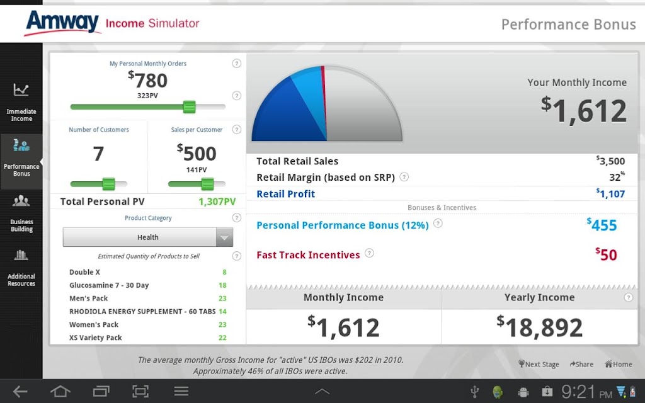
Task: Click the Retail Profit label
Action: pos(285,194)
